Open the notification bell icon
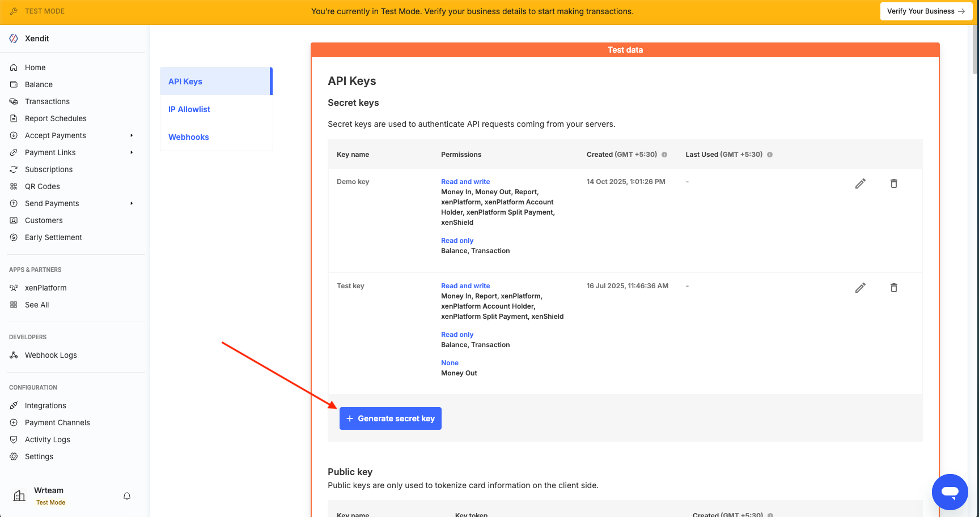Image resolution: width=979 pixels, height=517 pixels. coord(127,496)
